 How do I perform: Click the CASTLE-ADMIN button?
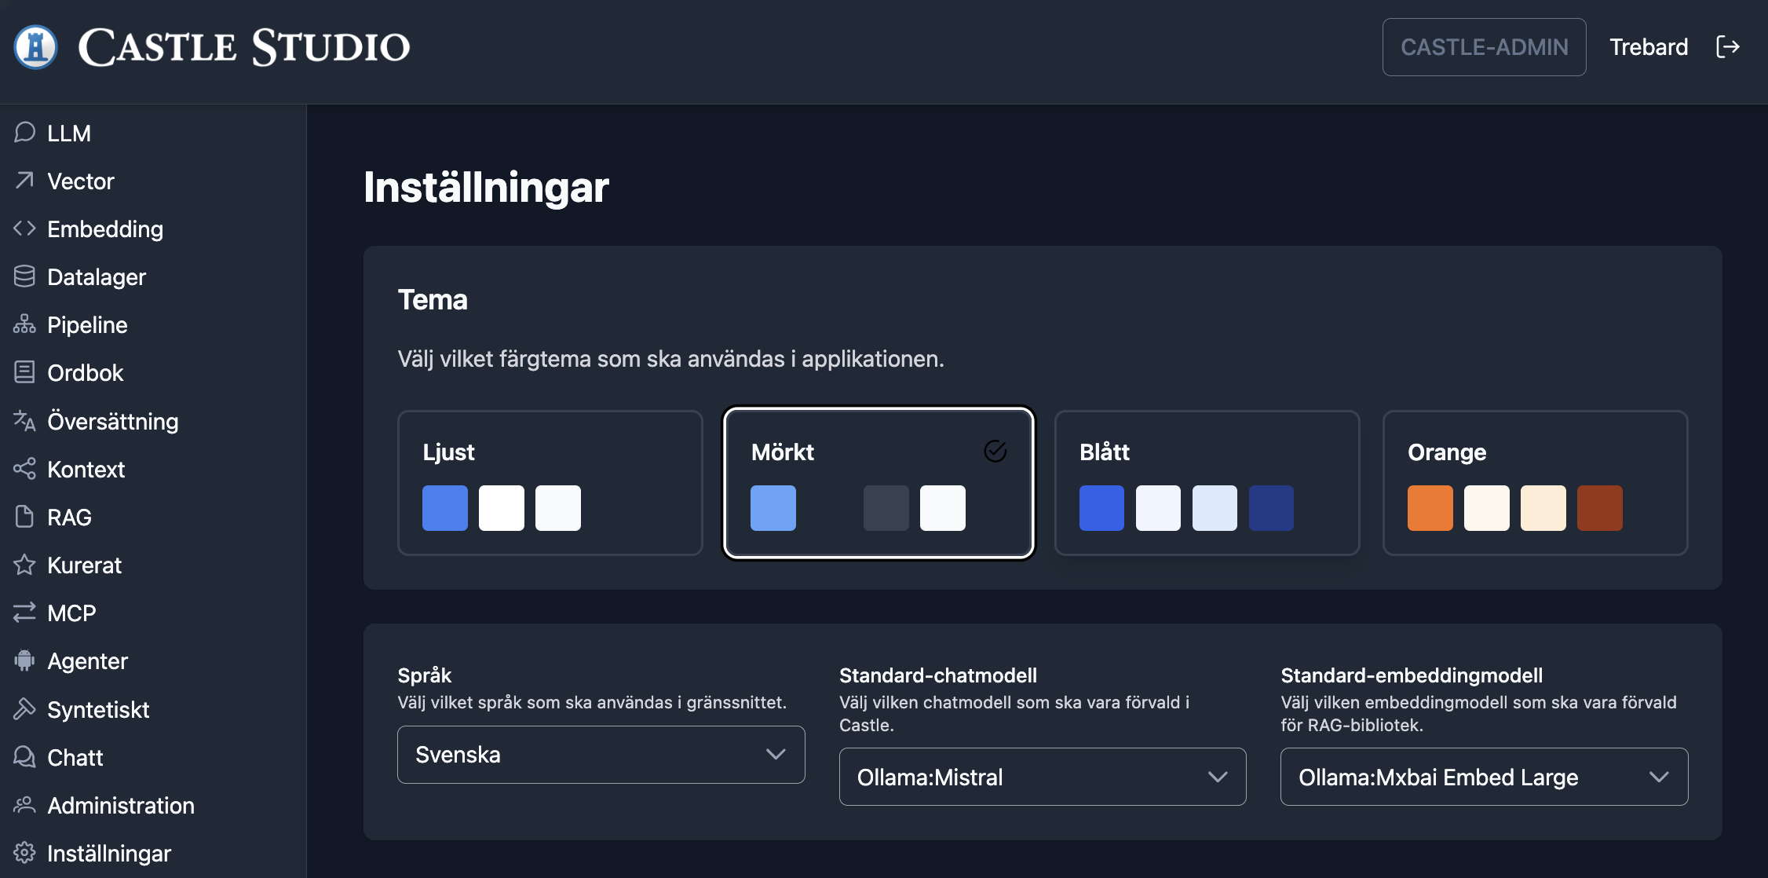[x=1484, y=47]
